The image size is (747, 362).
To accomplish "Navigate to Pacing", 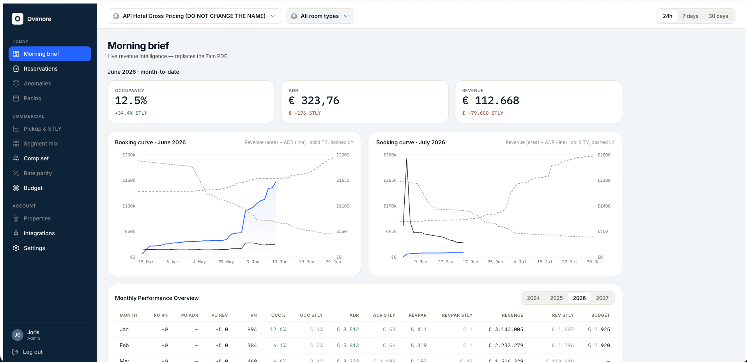I will point(50,98).
